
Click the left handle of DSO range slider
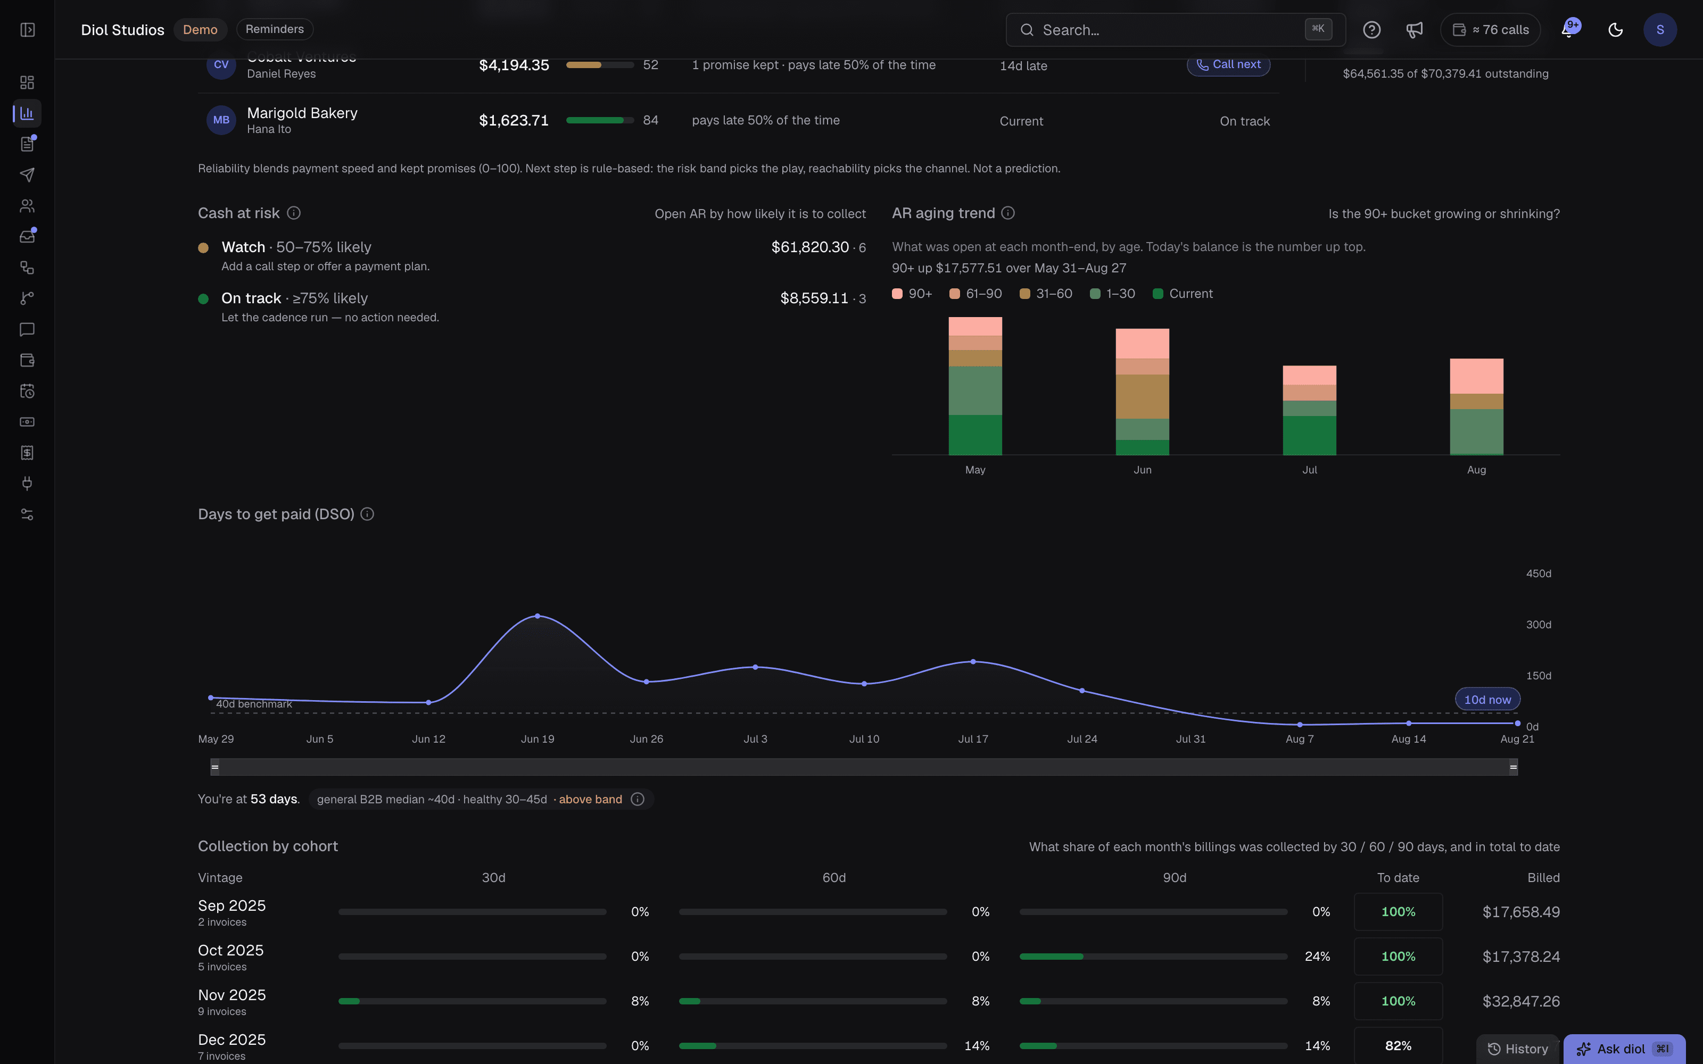[214, 767]
